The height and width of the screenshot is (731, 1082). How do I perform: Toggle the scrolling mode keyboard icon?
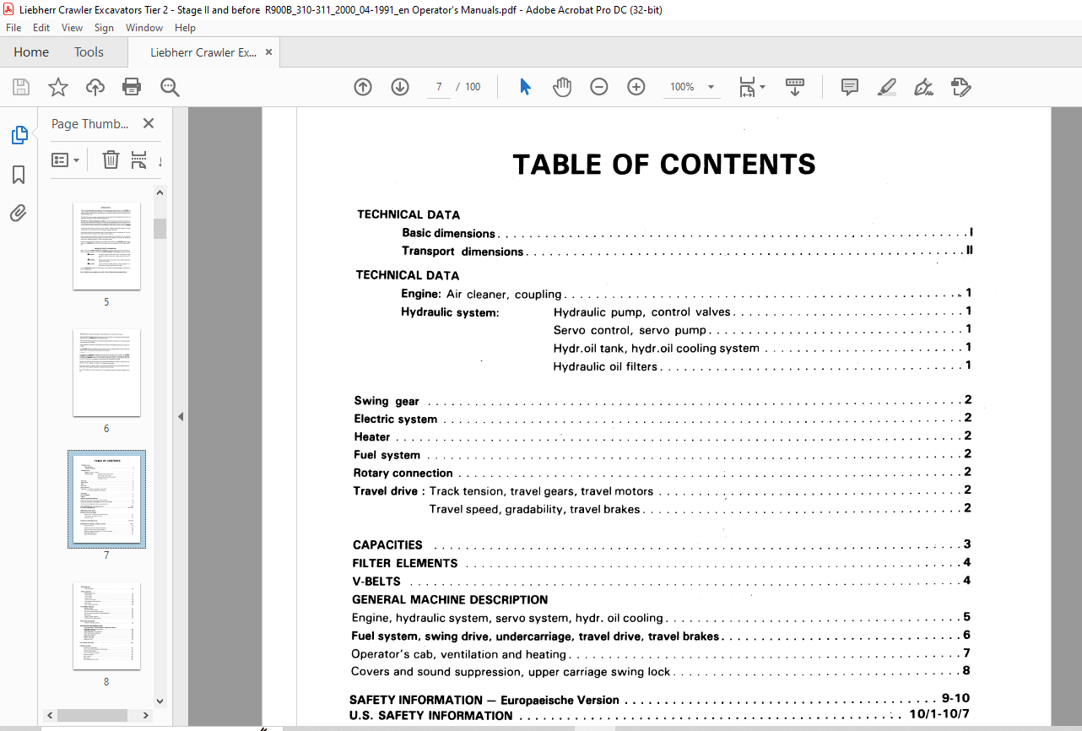click(795, 87)
